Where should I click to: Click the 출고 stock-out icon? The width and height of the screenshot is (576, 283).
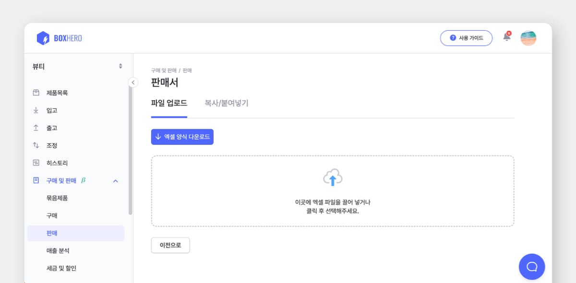coord(36,127)
